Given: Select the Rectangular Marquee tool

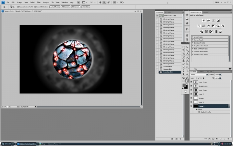Looking at the screenshot, I should [x=184, y=47].
